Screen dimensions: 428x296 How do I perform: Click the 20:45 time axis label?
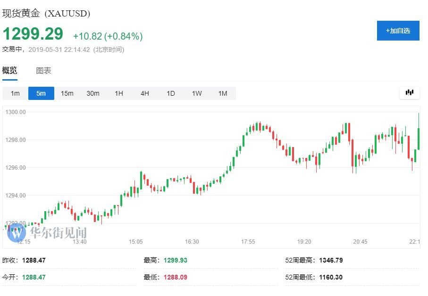(360, 242)
